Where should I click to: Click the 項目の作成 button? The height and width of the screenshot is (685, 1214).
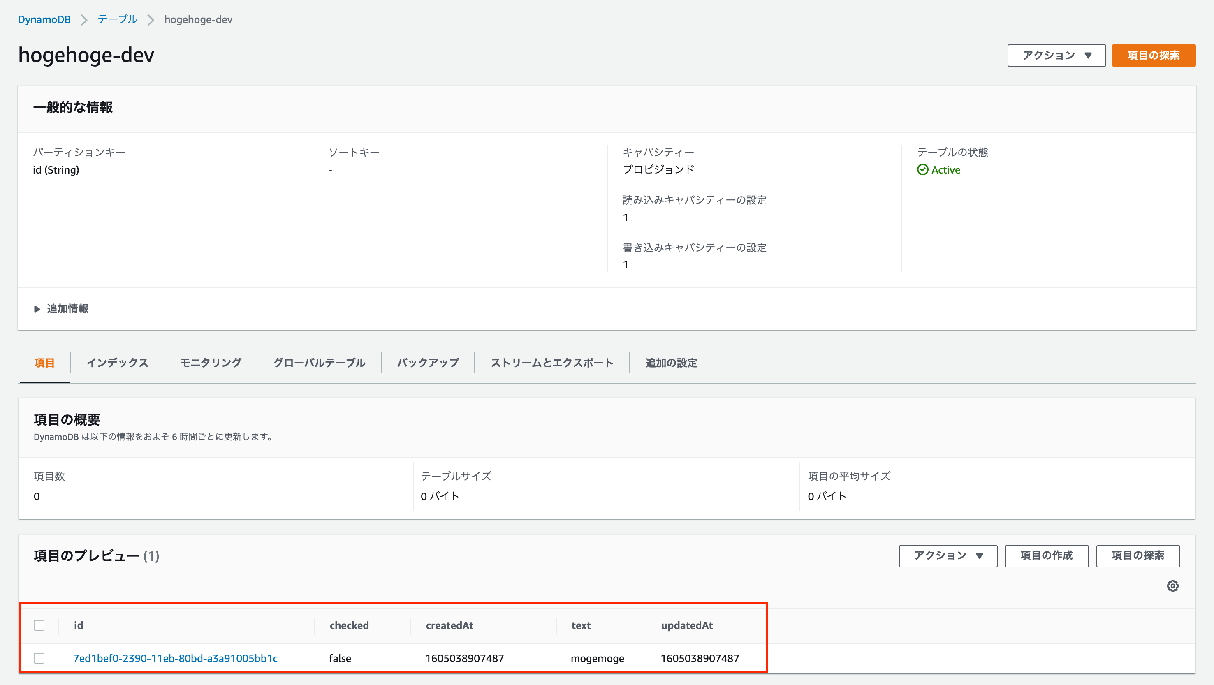pos(1046,556)
